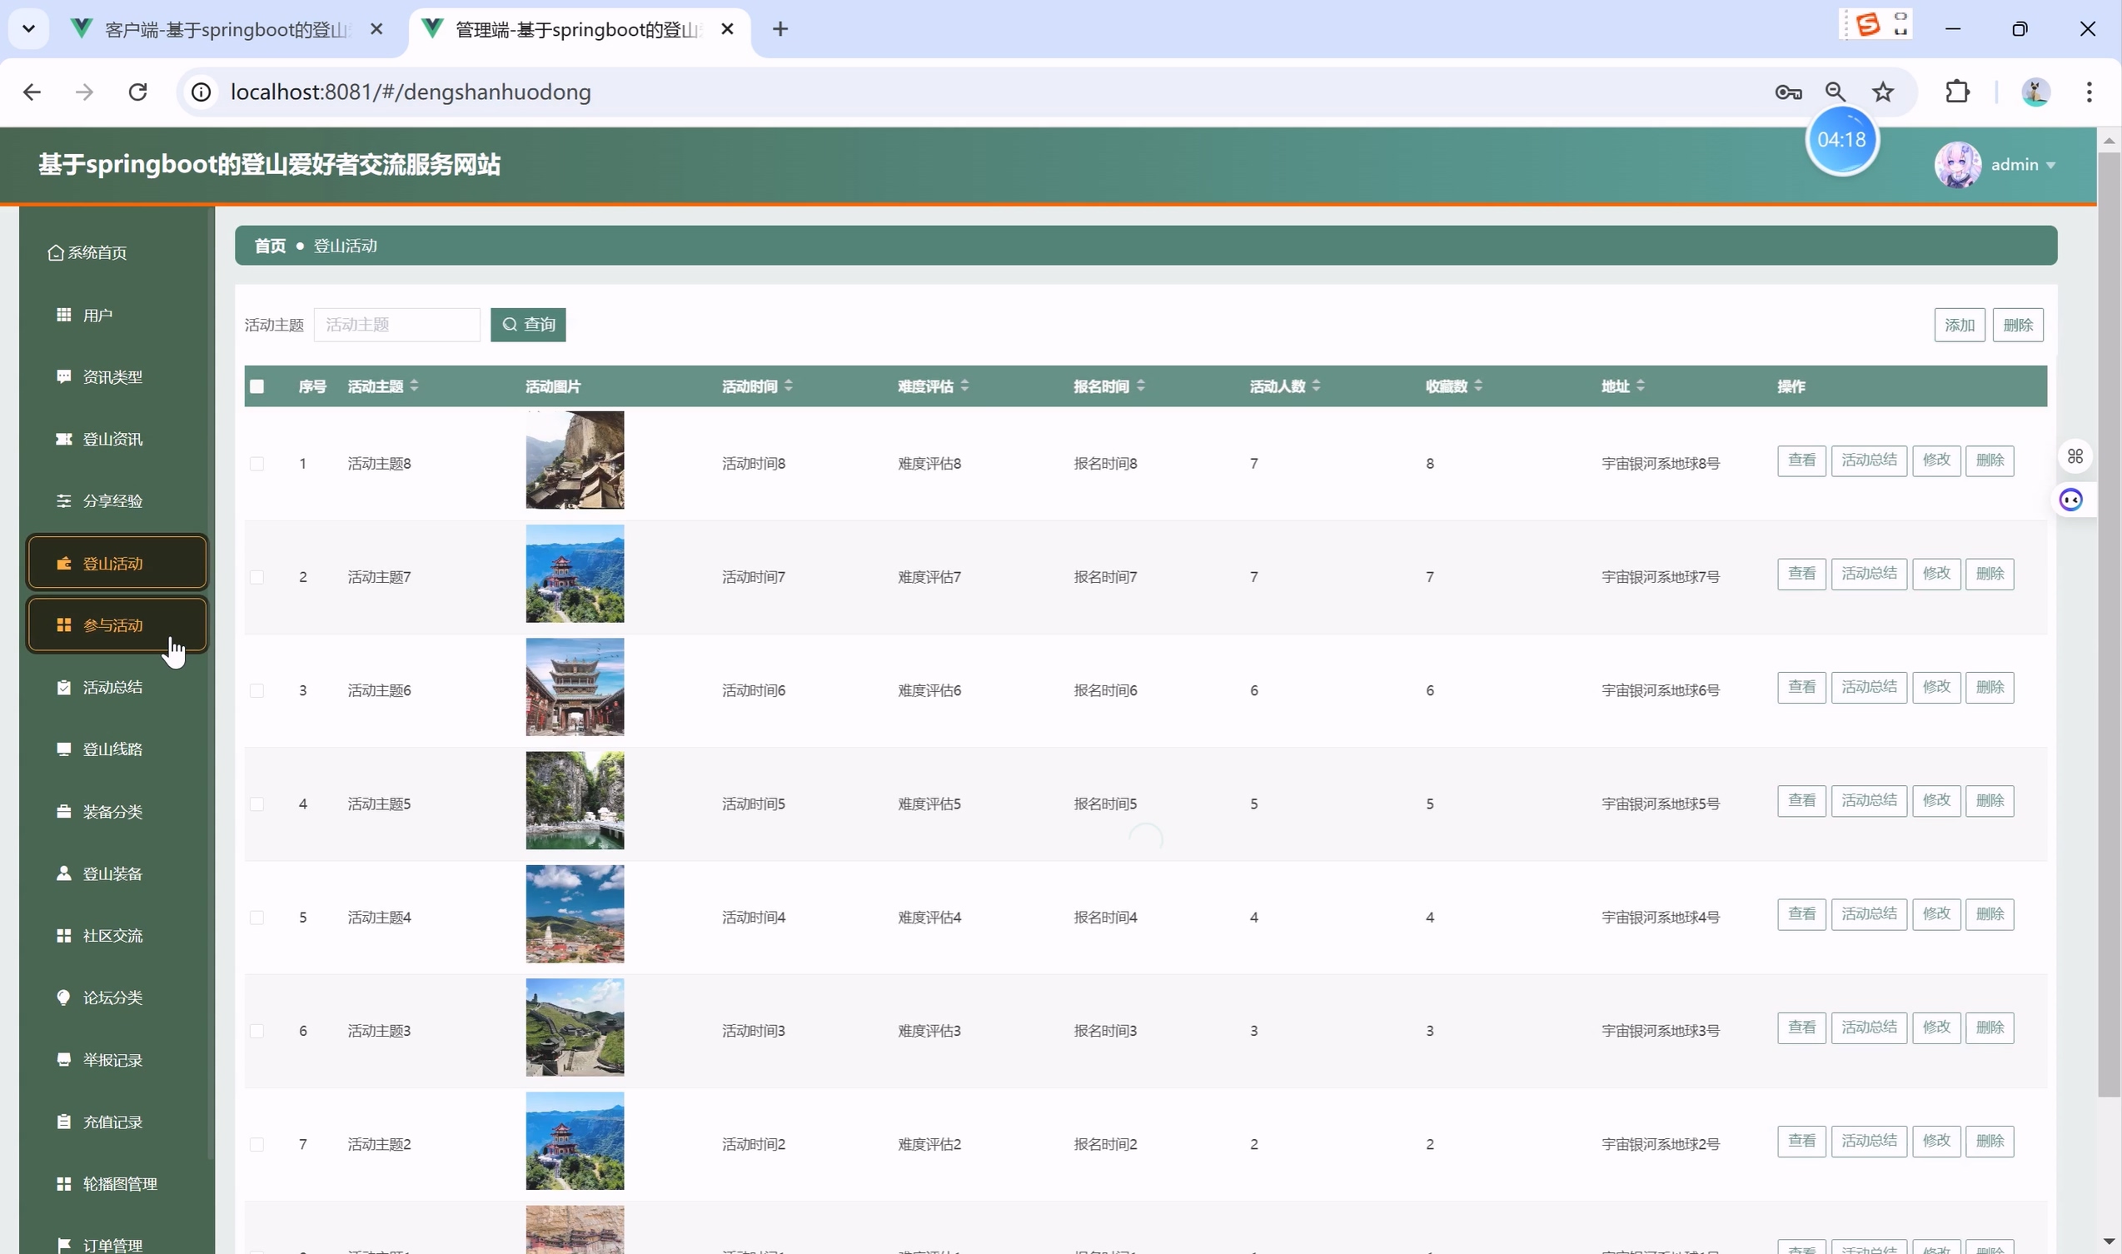Check the checkbox for 活动主题8 row
The height and width of the screenshot is (1254, 2122).
click(x=257, y=464)
